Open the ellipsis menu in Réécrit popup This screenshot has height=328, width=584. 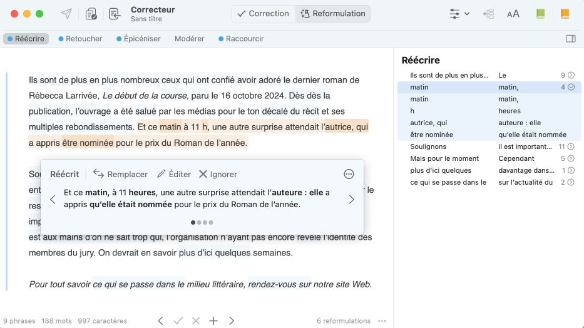click(349, 174)
